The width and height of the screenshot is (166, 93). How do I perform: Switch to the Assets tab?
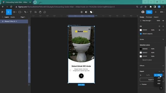point(13,17)
